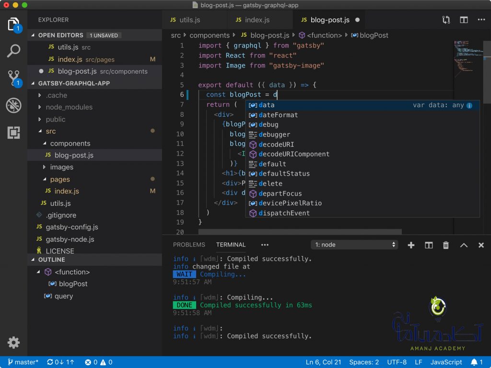Collapse the OUTLINE section
The width and height of the screenshot is (491, 368).
52,259
